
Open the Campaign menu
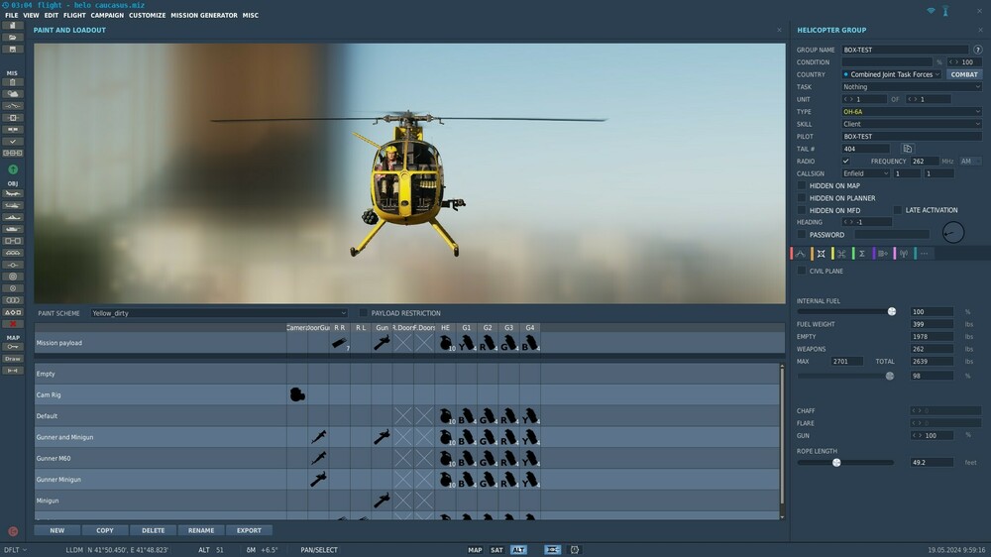pyautogui.click(x=107, y=16)
